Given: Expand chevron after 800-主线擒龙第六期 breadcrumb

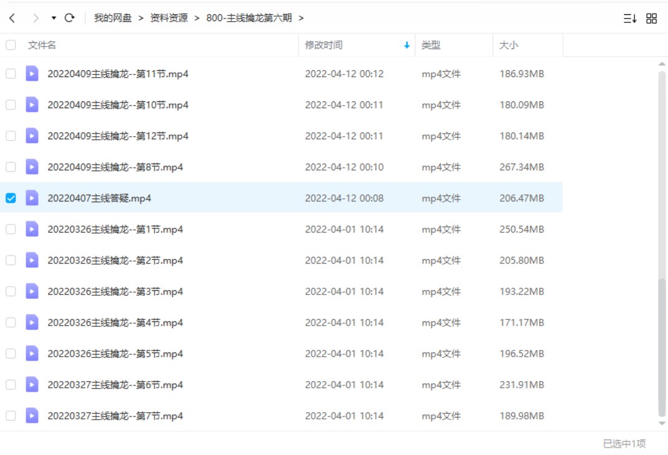Looking at the screenshot, I should 301,18.
